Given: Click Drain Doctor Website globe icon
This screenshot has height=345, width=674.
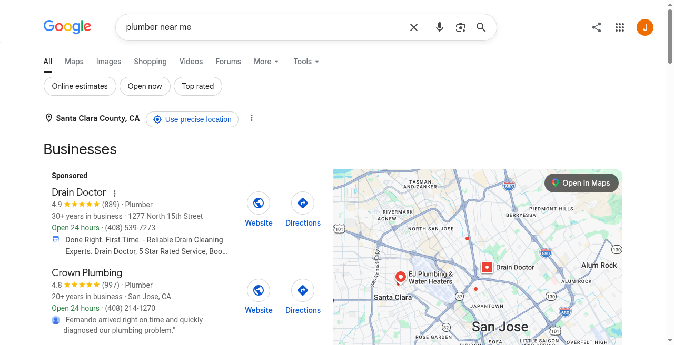Looking at the screenshot, I should (x=259, y=203).
